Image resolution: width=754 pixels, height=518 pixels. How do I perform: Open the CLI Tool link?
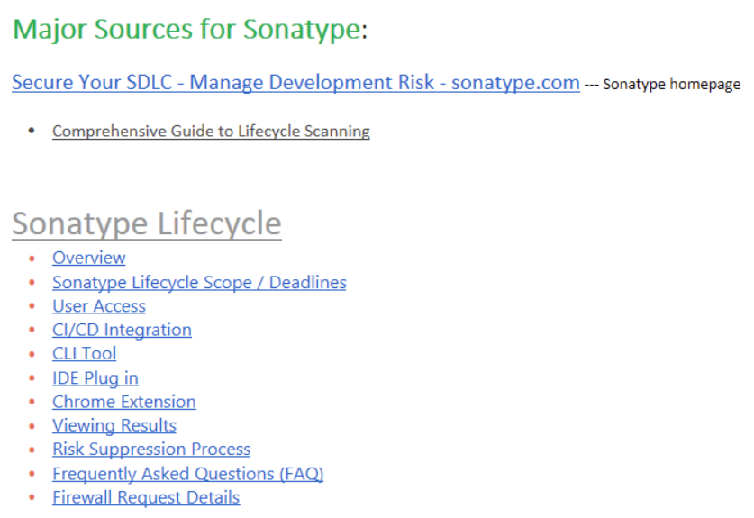coord(84,353)
